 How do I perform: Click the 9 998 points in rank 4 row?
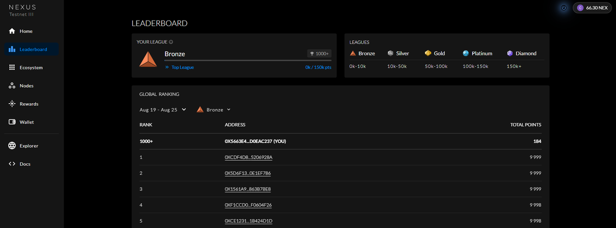(x=534, y=205)
